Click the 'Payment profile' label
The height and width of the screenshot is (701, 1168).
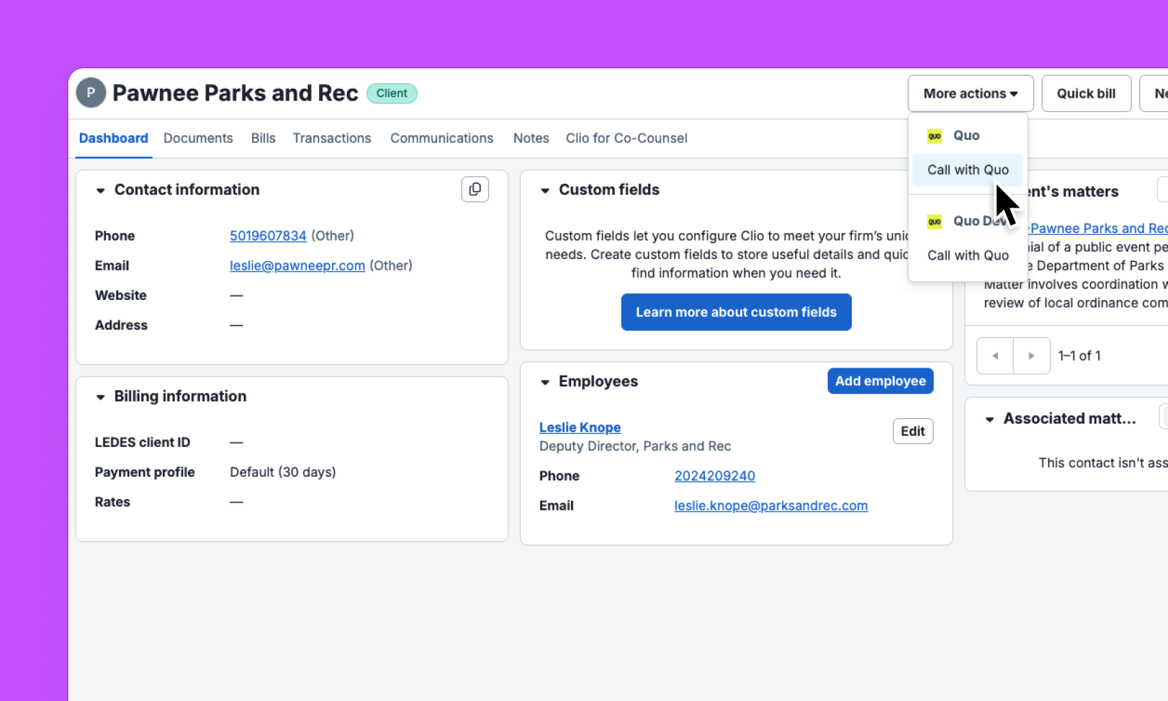[145, 472]
